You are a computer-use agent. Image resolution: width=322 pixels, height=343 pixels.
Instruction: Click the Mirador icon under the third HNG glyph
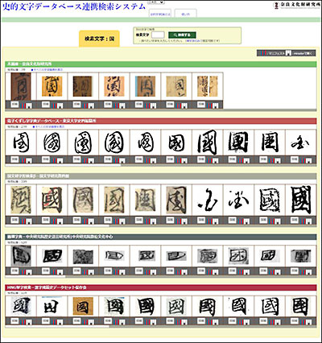(91, 321)
